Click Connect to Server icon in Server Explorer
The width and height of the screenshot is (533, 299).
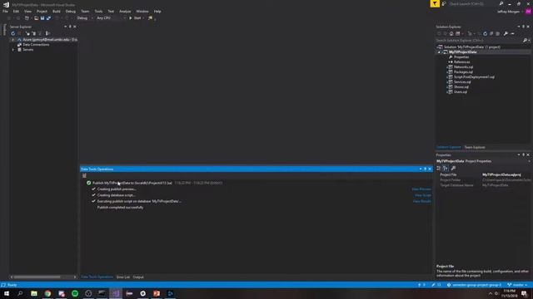tap(33, 33)
